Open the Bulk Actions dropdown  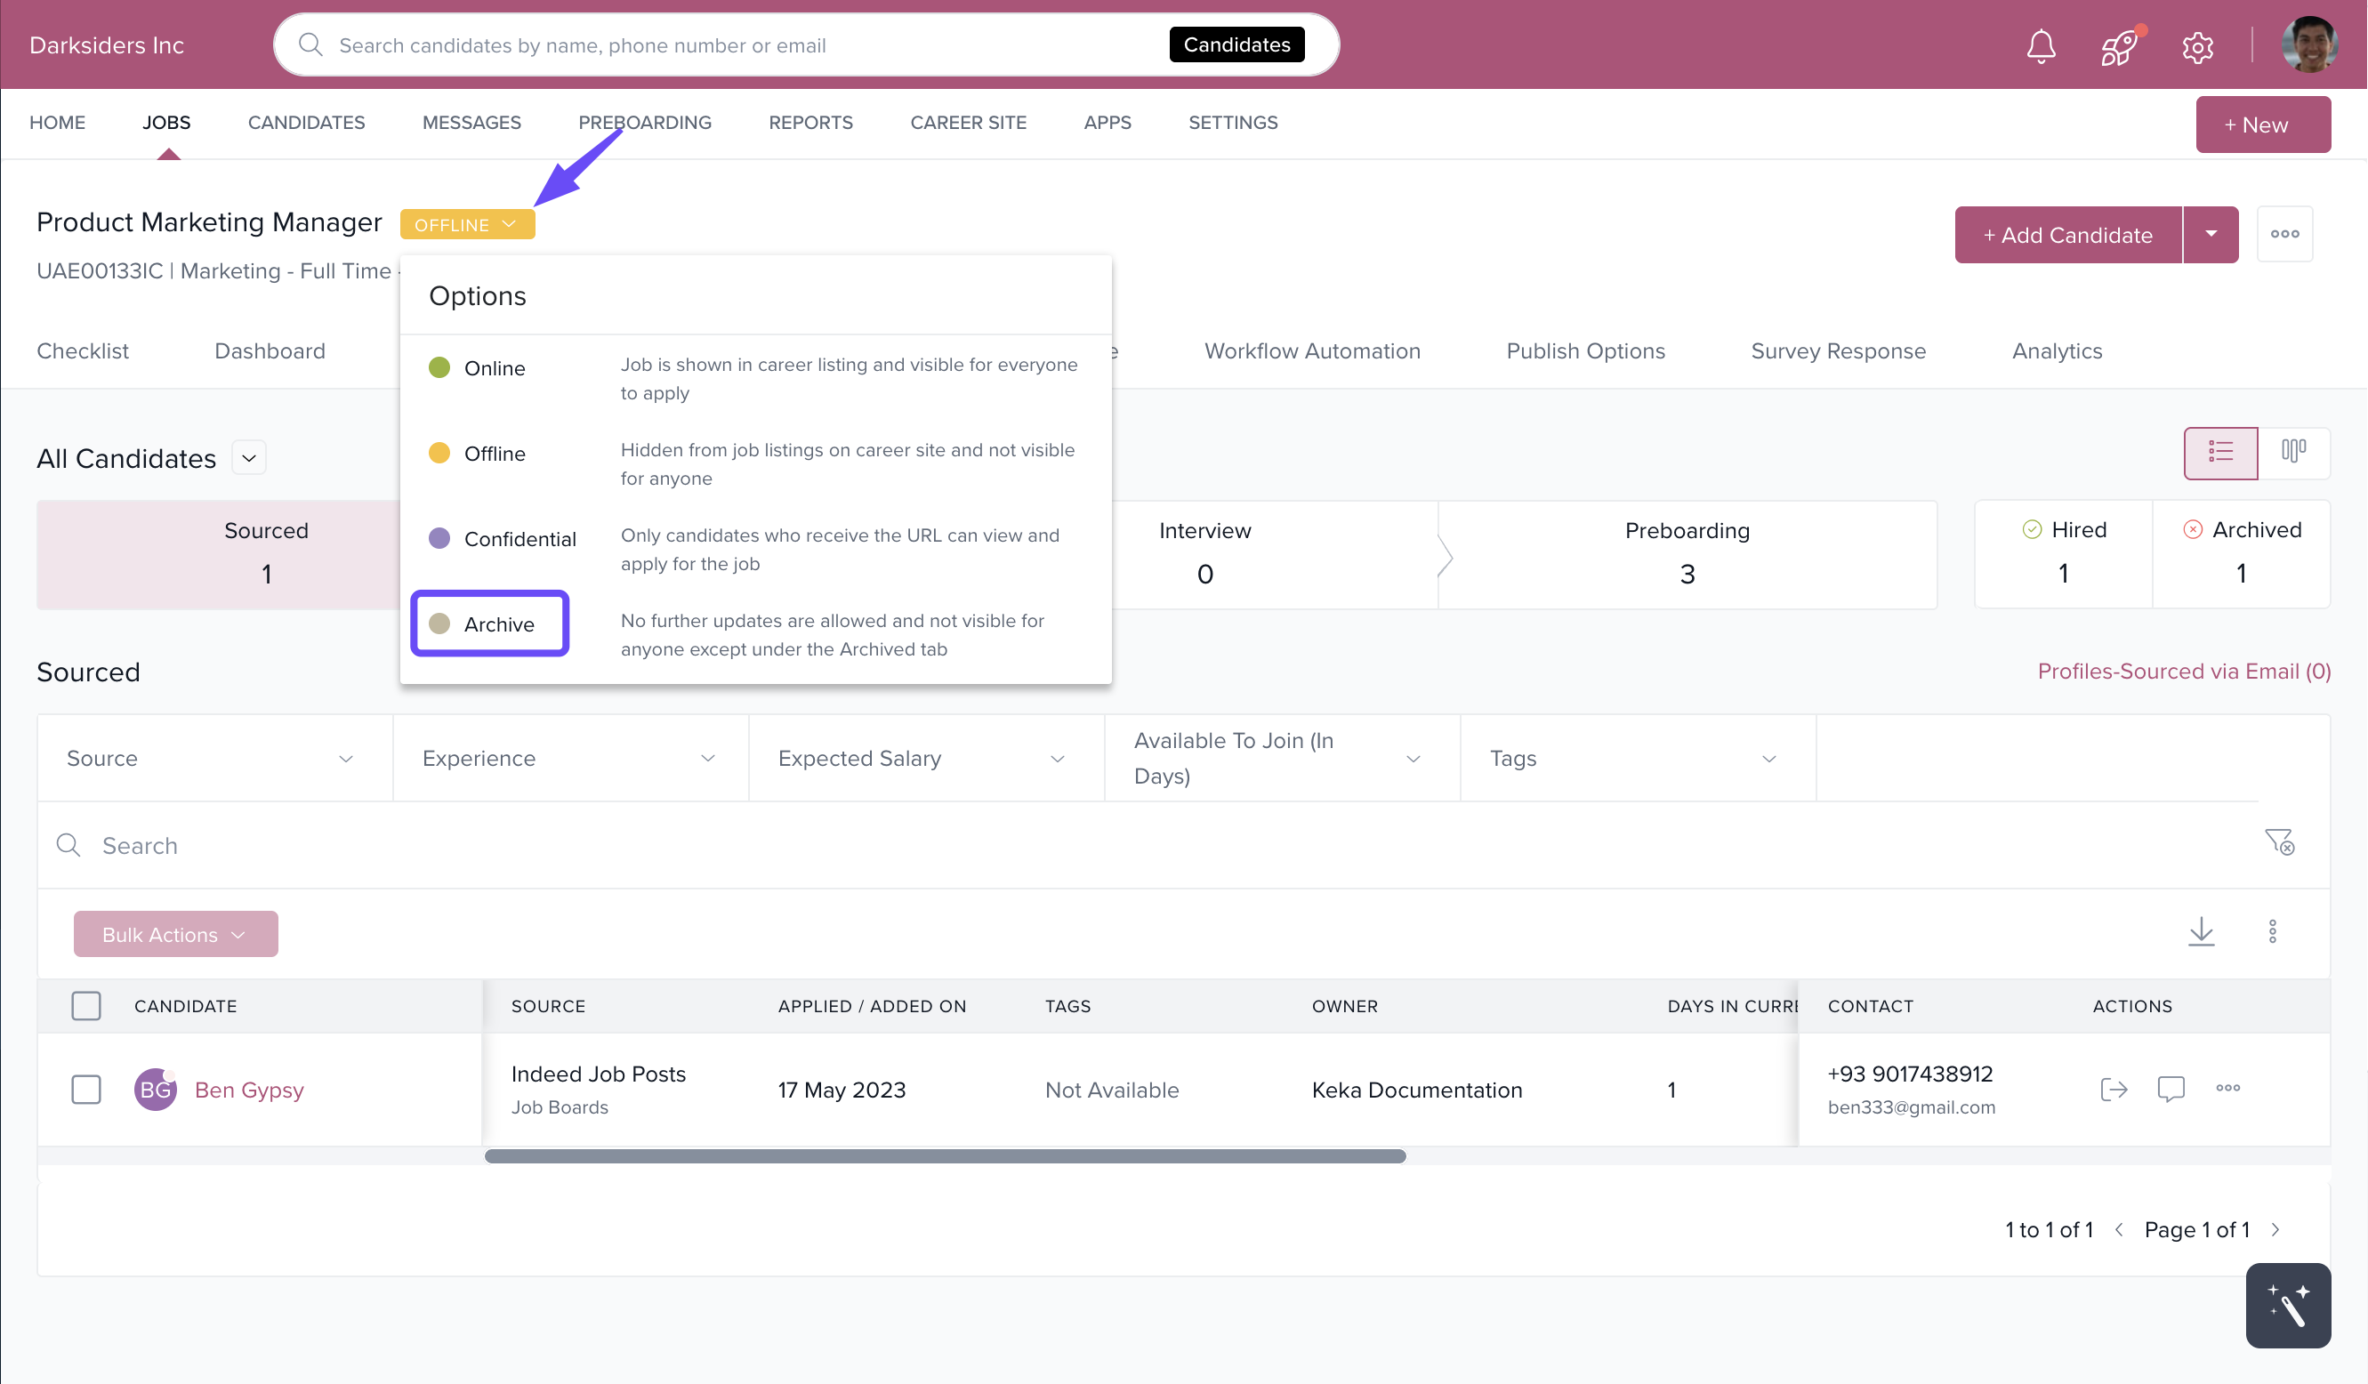pos(176,934)
